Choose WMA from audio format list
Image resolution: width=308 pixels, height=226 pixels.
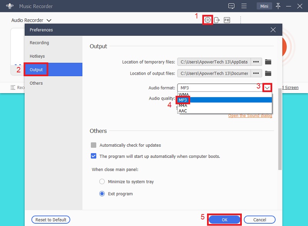[224, 95]
